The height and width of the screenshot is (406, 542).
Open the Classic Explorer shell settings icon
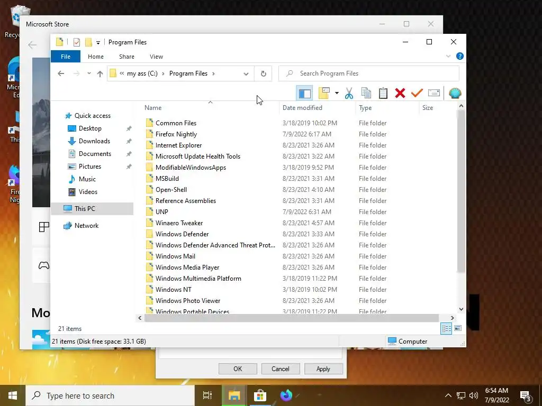(x=455, y=93)
